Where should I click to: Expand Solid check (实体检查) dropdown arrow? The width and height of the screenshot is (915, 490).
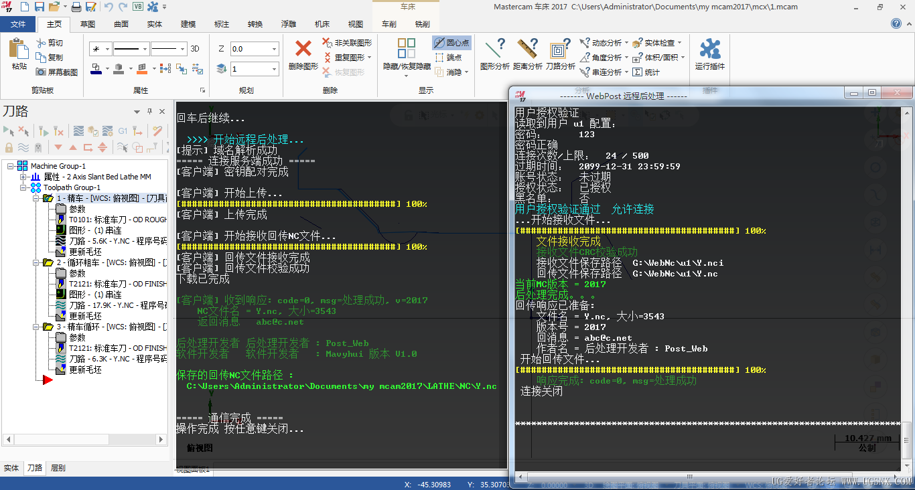pos(680,43)
